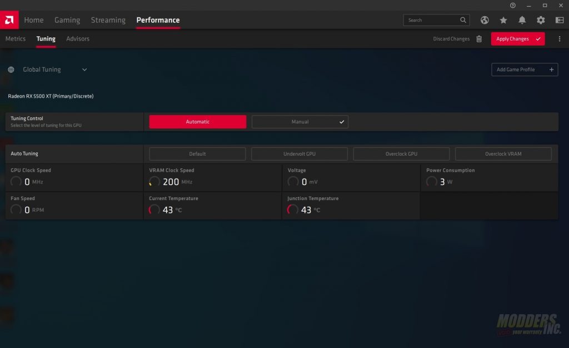The image size is (569, 348).
Task: Choose Overclock GPU auto tuning
Action: tap(401, 154)
